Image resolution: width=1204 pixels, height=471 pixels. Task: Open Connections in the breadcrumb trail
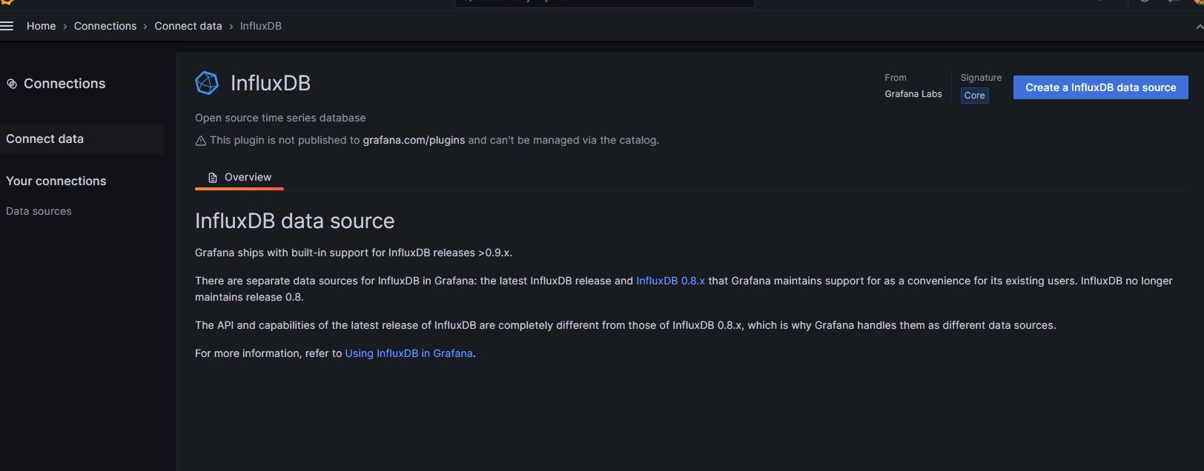[x=105, y=26]
